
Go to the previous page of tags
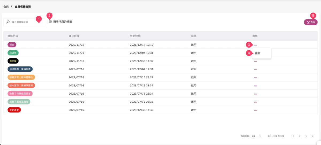pos(300,136)
